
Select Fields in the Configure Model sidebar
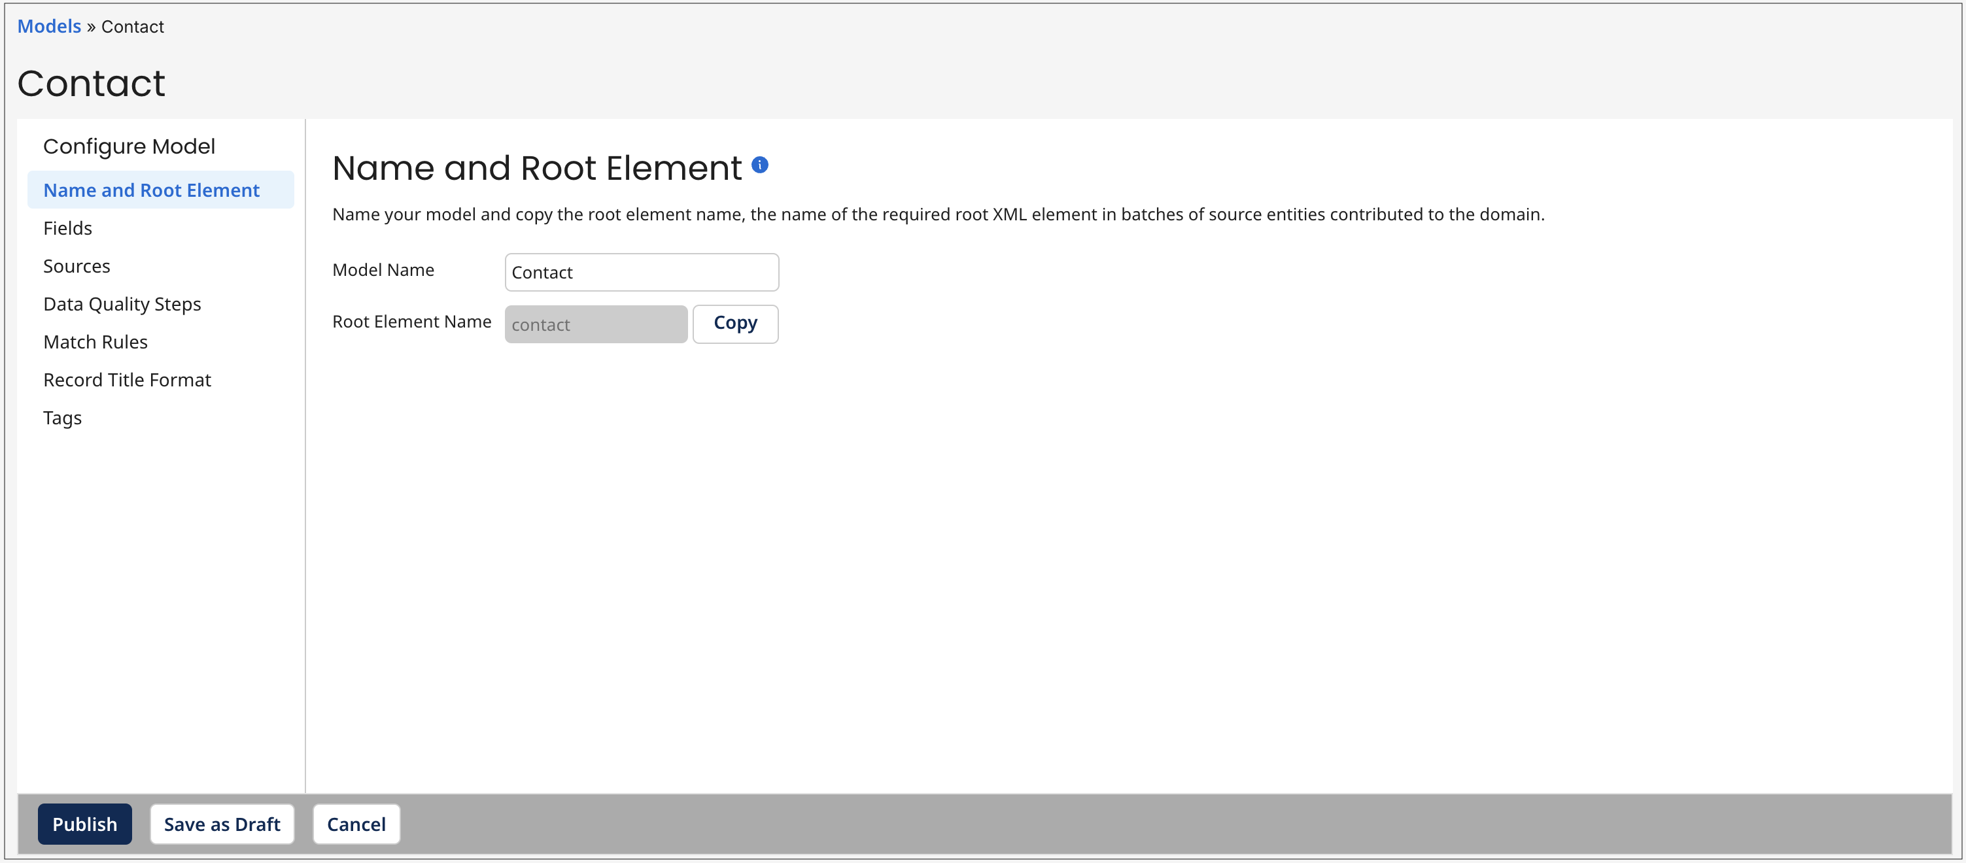[x=67, y=228]
